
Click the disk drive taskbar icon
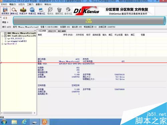[x=34, y=122]
